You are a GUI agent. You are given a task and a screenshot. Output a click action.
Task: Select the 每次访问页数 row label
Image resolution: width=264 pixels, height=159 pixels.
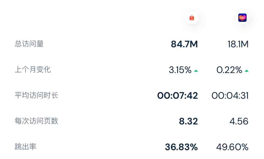(36, 121)
